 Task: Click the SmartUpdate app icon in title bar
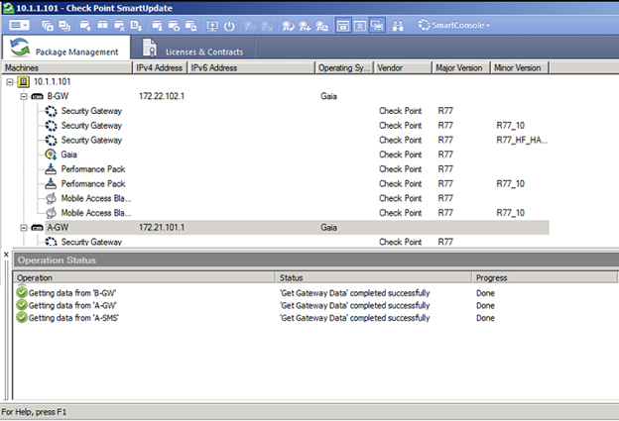8,8
